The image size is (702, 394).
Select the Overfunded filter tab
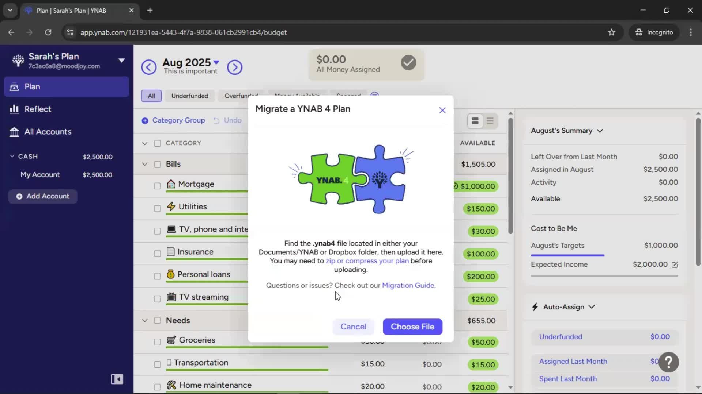241,96
